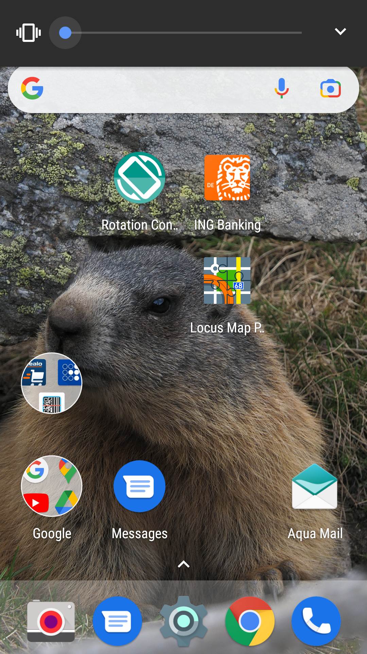Click the volume slider track midpoint

coord(183,33)
